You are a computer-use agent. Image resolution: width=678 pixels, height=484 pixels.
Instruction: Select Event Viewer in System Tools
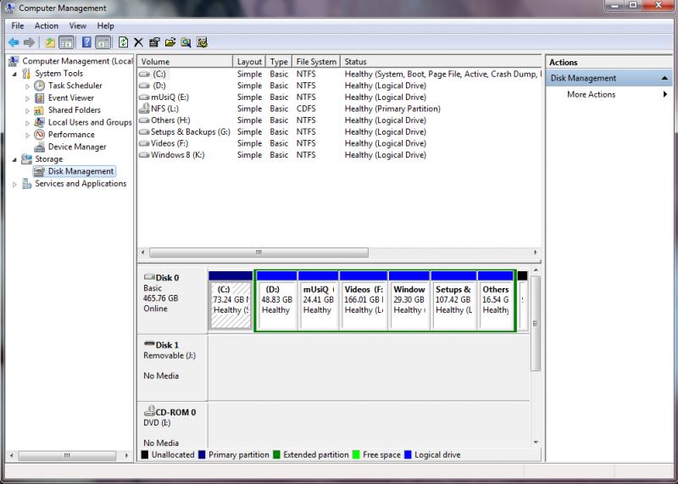70,97
